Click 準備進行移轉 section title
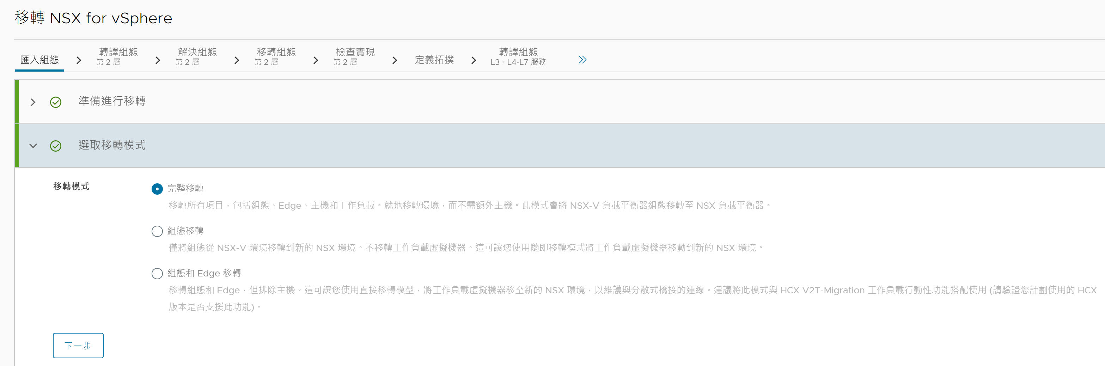The image size is (1105, 366). click(112, 101)
